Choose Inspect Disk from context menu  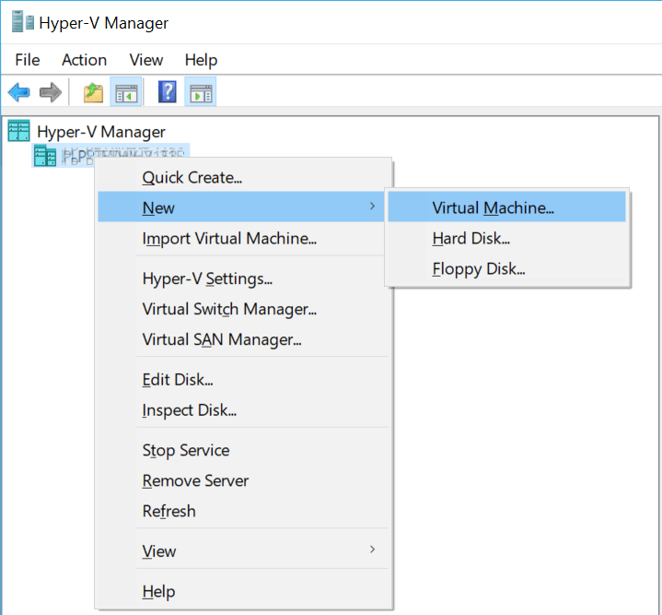241,410
